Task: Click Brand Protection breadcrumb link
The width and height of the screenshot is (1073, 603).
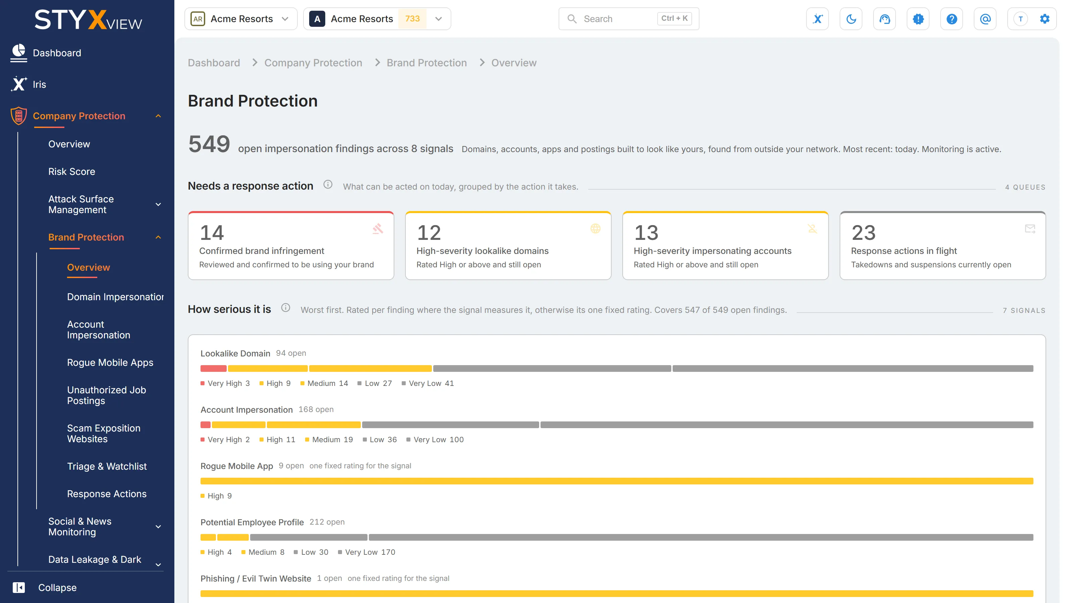Action: pyautogui.click(x=427, y=62)
